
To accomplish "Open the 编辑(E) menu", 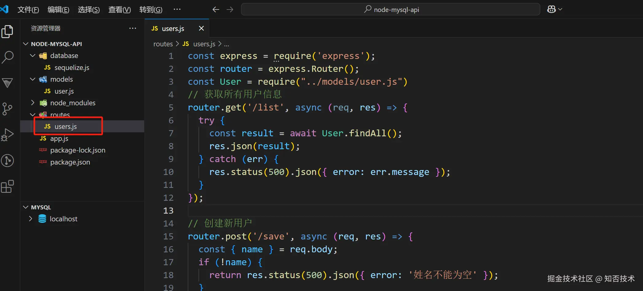I will point(58,10).
